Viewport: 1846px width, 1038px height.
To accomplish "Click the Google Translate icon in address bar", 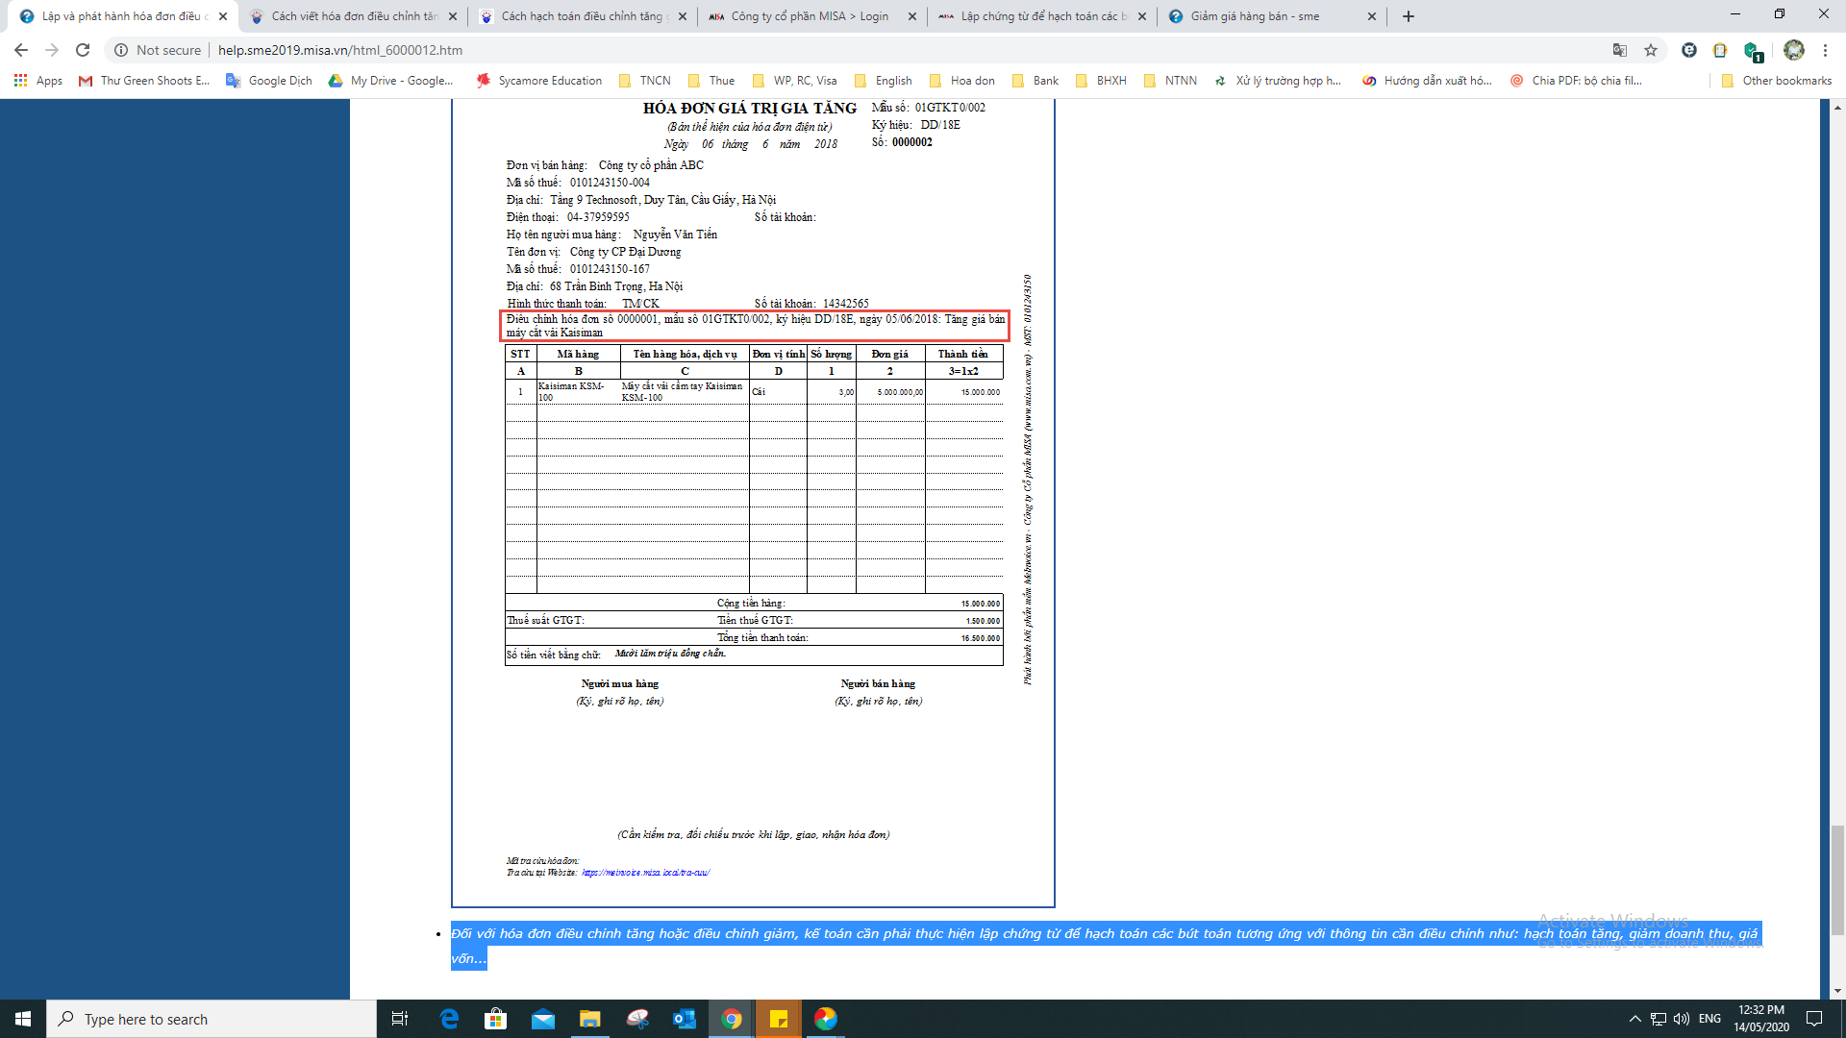I will click(1620, 50).
